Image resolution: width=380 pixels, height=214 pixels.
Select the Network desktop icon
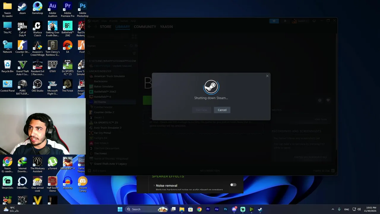(7, 47)
